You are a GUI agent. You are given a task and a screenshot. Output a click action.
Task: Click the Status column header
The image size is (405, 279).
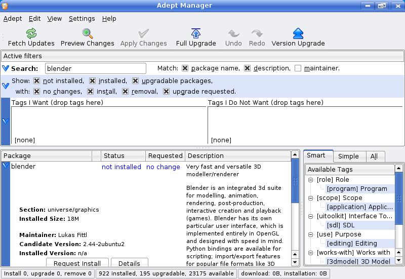123,156
